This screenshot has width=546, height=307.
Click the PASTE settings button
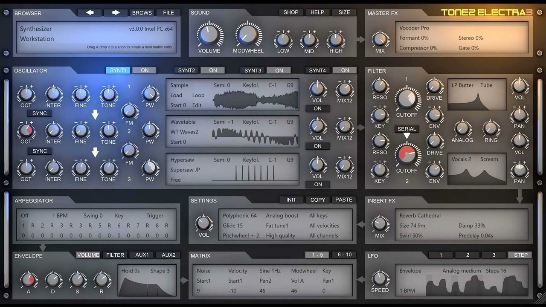pyautogui.click(x=344, y=200)
